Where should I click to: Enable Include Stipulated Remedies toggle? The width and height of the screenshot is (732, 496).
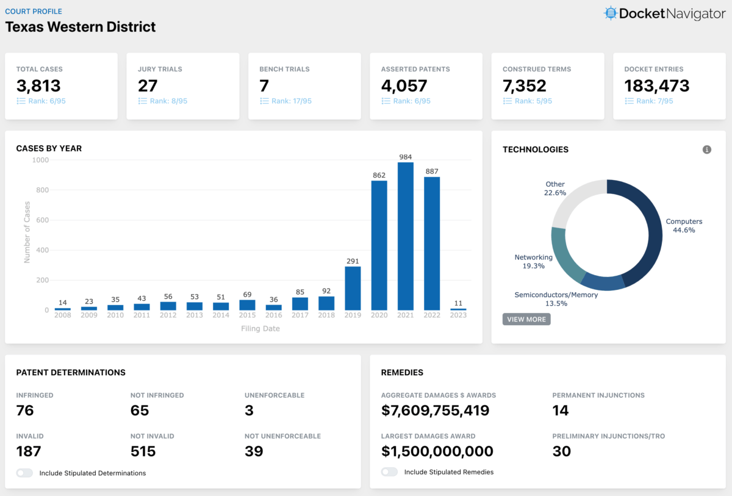pyautogui.click(x=389, y=472)
